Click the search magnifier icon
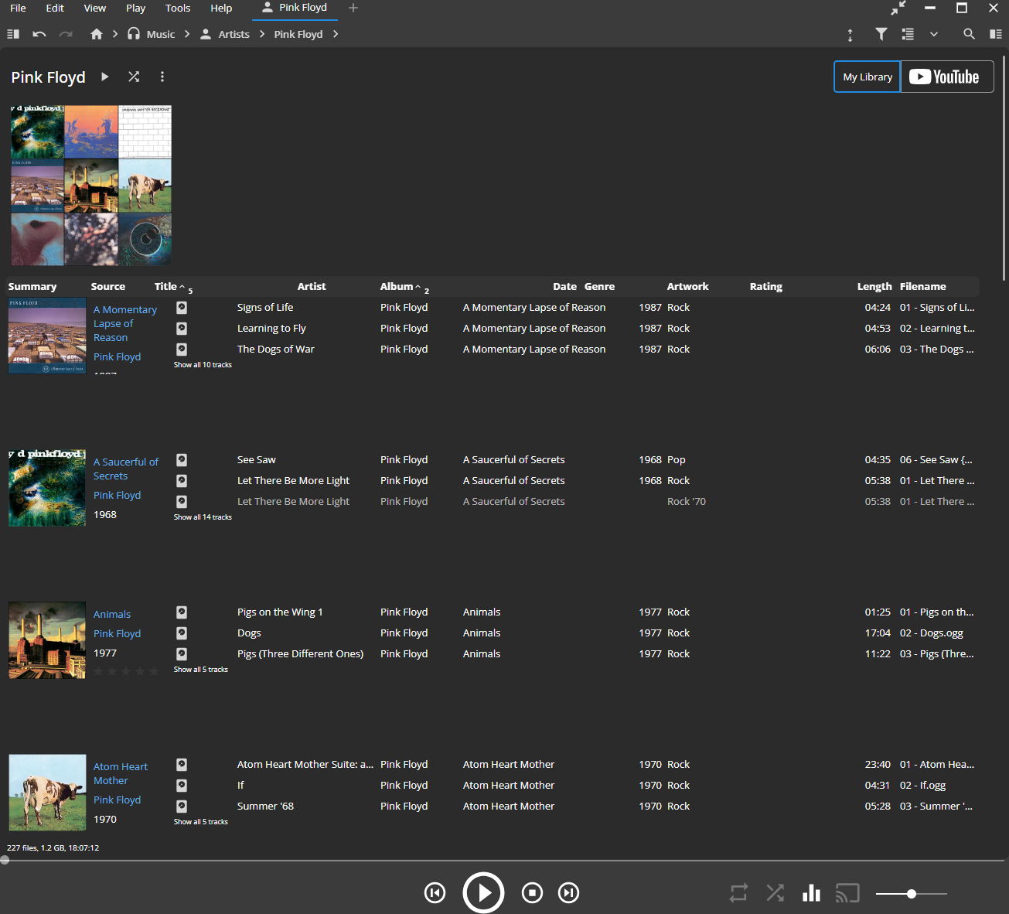The width and height of the screenshot is (1009, 914). (x=968, y=34)
